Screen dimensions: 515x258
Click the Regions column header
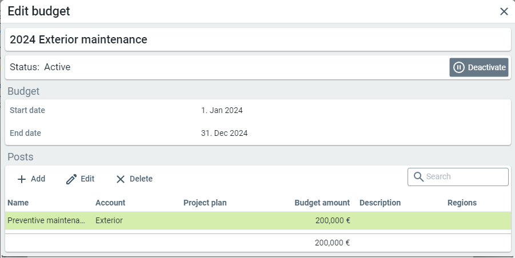[x=462, y=203]
